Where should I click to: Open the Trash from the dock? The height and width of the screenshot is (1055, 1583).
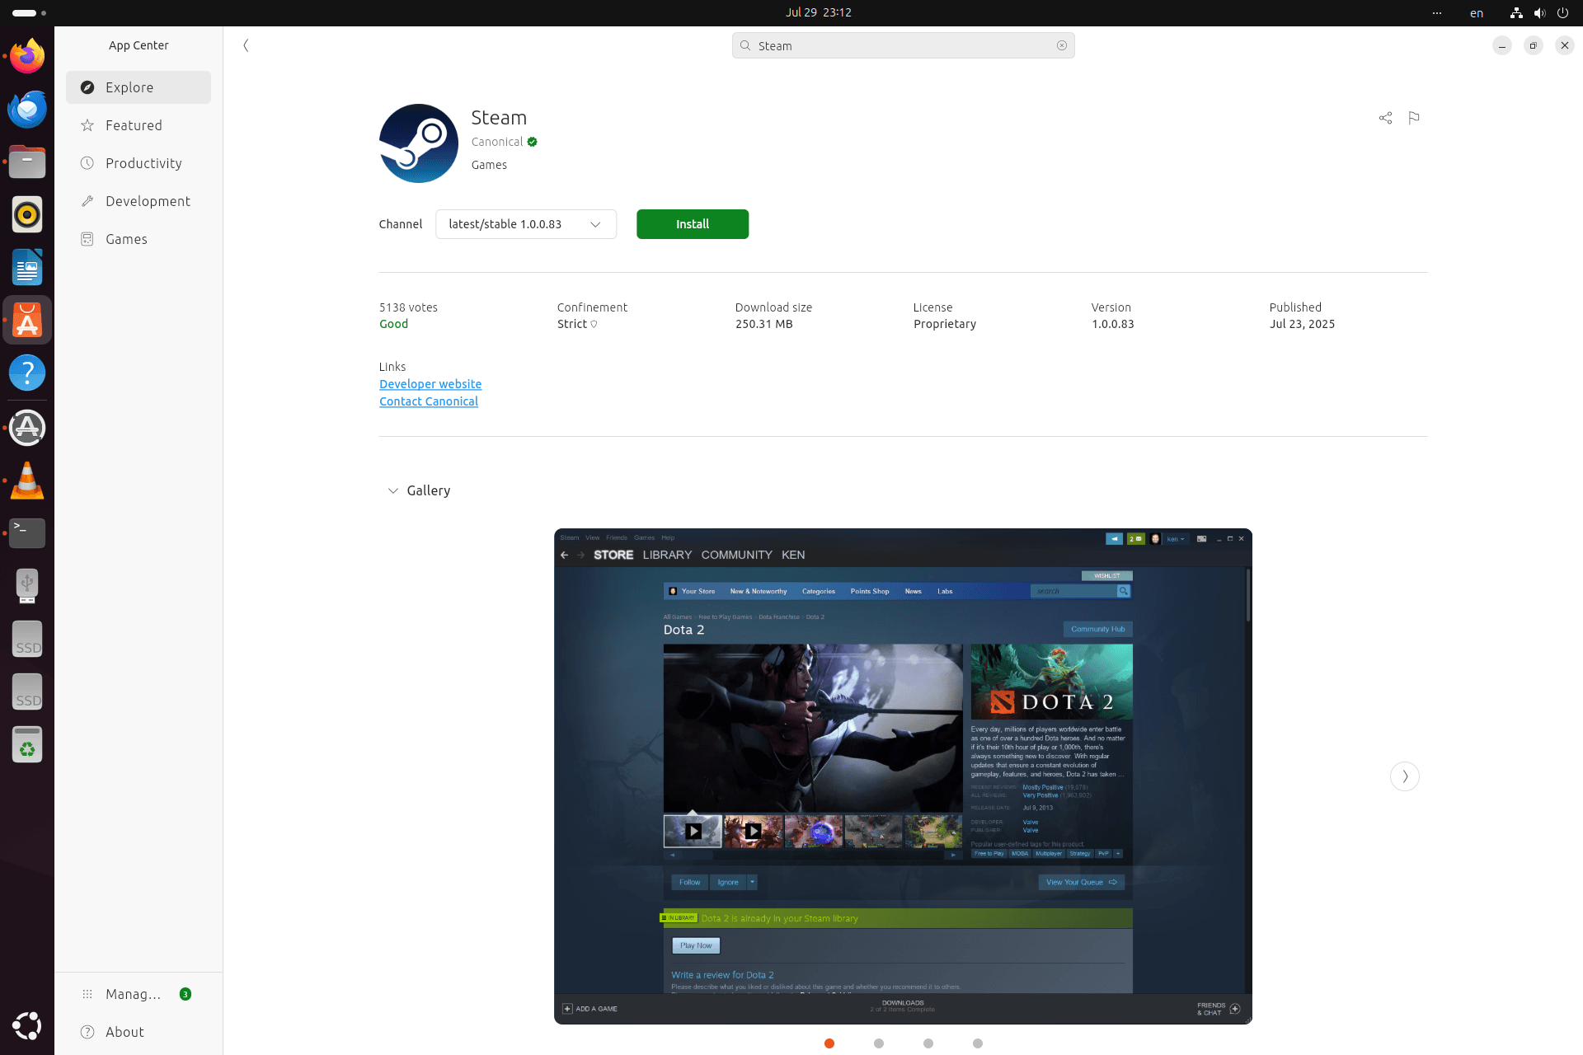click(x=27, y=744)
